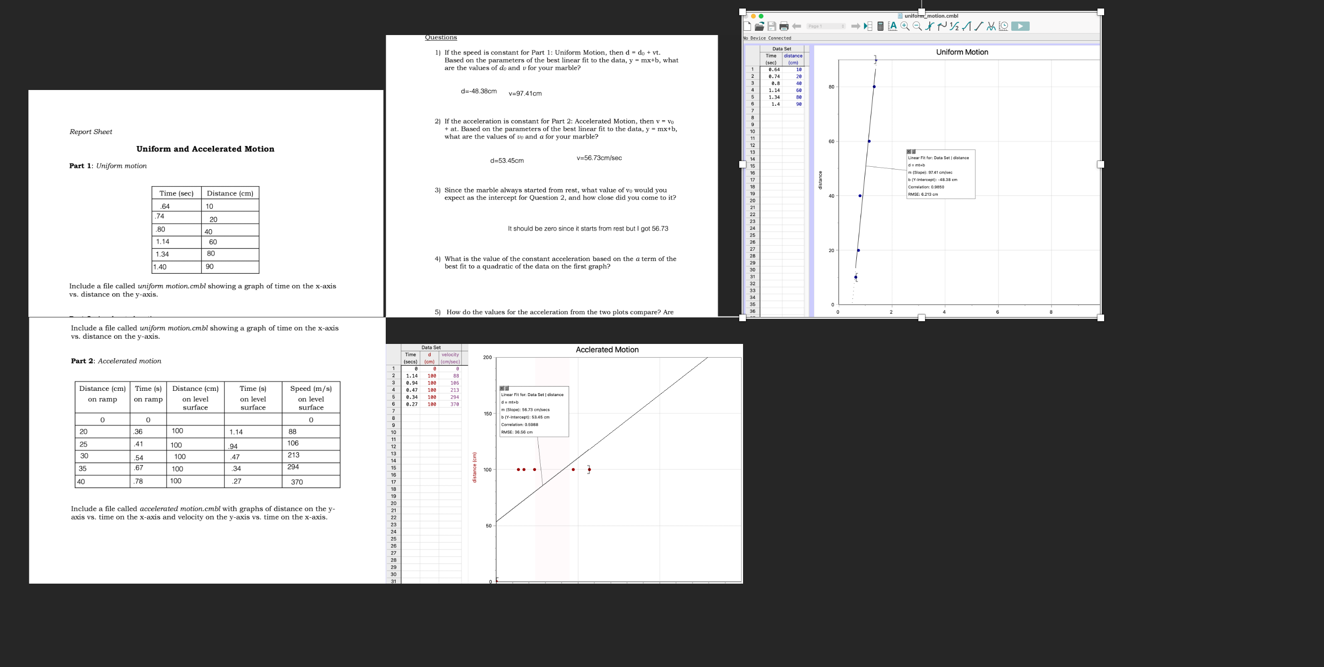Open a file with the folder icon
Viewport: 1324px width, 667px height.
coord(759,26)
